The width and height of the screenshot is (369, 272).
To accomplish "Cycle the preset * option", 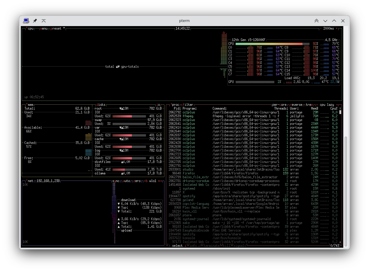I will click(x=58, y=28).
